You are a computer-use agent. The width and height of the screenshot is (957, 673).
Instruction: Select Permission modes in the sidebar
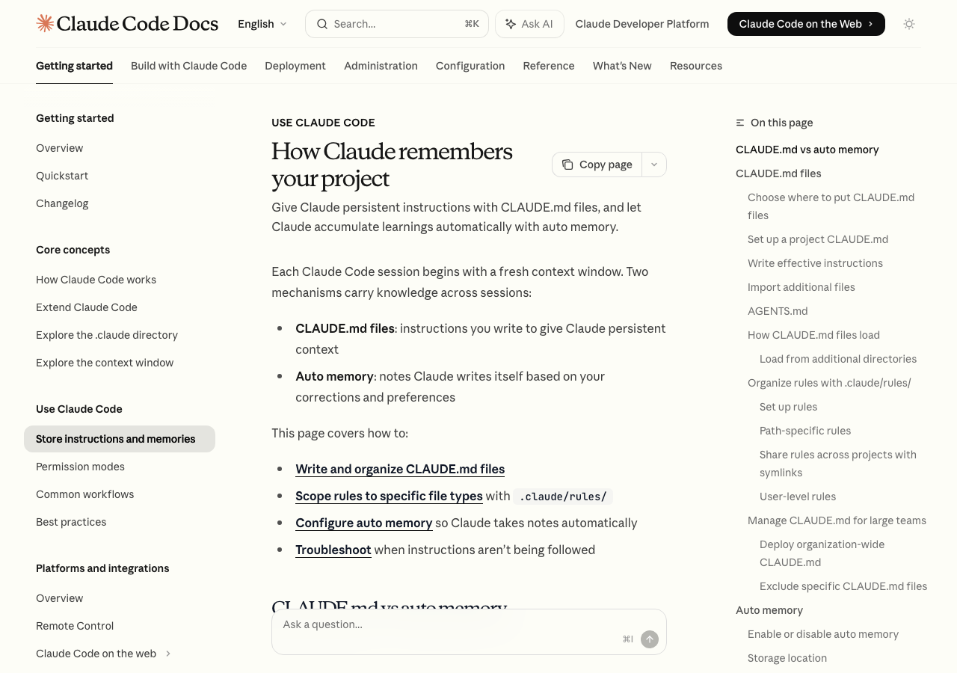pyautogui.click(x=80, y=467)
